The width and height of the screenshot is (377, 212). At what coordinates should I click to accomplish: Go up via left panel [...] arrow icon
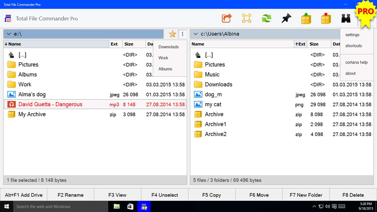pyautogui.click(x=11, y=55)
